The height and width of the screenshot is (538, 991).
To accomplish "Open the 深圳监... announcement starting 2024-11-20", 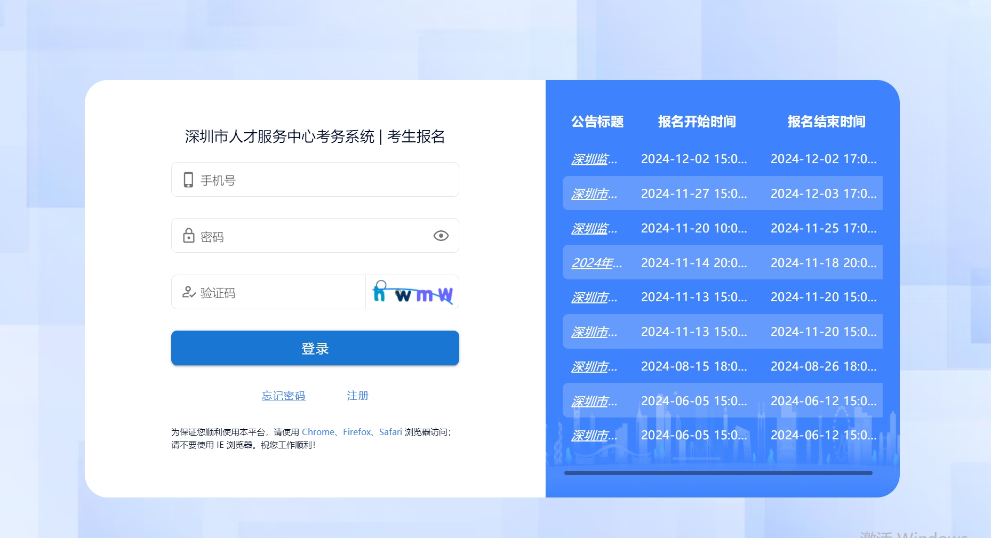I will [594, 228].
